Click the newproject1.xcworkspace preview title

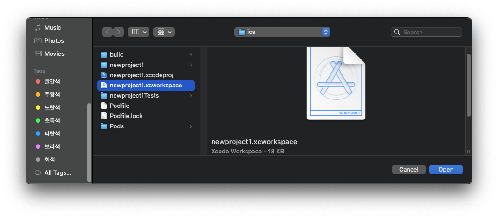pos(254,142)
